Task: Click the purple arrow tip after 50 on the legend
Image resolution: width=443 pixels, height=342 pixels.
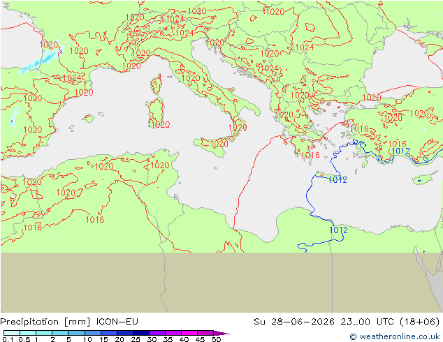Action: point(221,333)
